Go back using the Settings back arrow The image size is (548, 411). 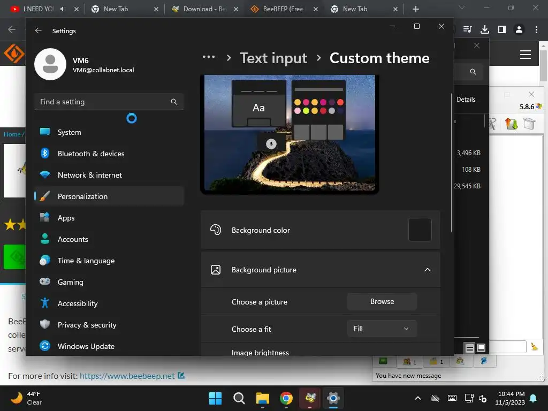point(39,31)
